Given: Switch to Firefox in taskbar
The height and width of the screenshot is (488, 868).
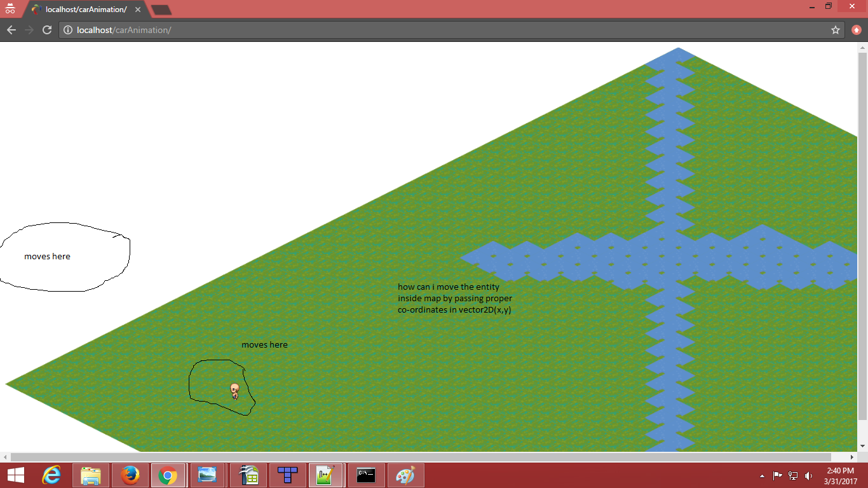Looking at the screenshot, I should coord(130,475).
